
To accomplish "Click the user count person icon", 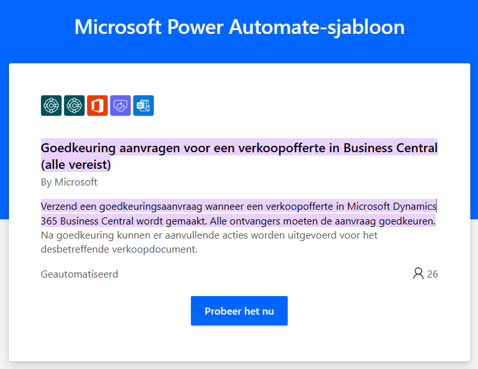I will [x=418, y=274].
